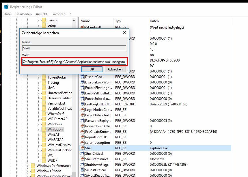
Task: Expand the TokenBroker key
Action: (38, 77)
